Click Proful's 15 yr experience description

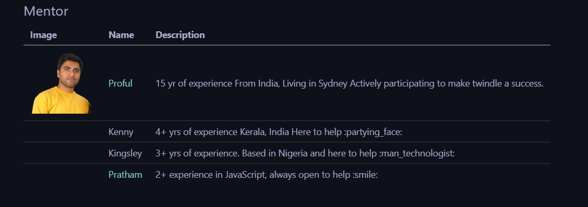[x=350, y=83]
